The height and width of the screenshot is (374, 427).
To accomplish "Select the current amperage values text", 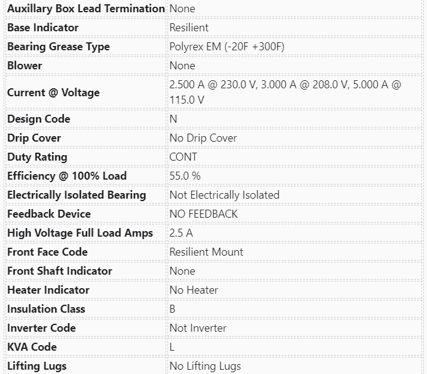I will tap(285, 92).
